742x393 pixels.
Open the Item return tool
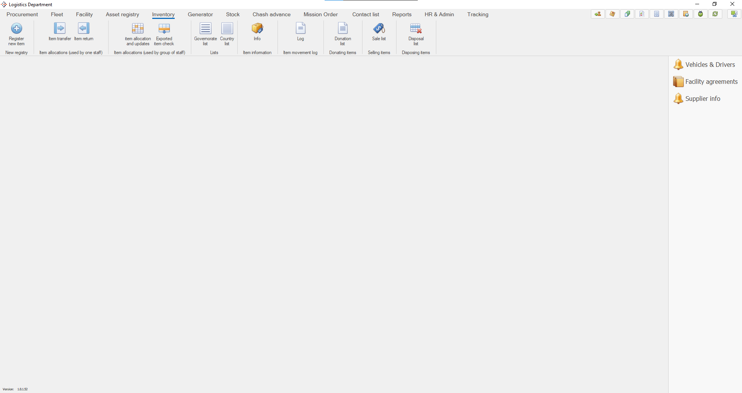[83, 29]
